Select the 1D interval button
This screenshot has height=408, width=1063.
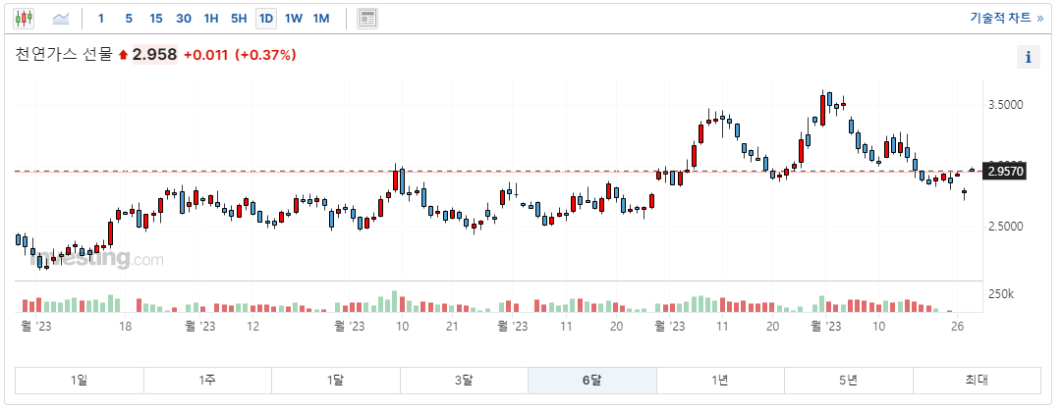265,19
